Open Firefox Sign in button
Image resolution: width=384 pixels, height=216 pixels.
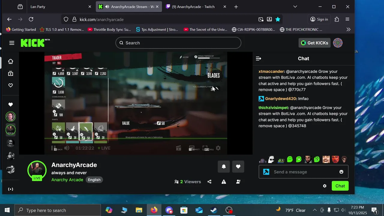coord(319,19)
